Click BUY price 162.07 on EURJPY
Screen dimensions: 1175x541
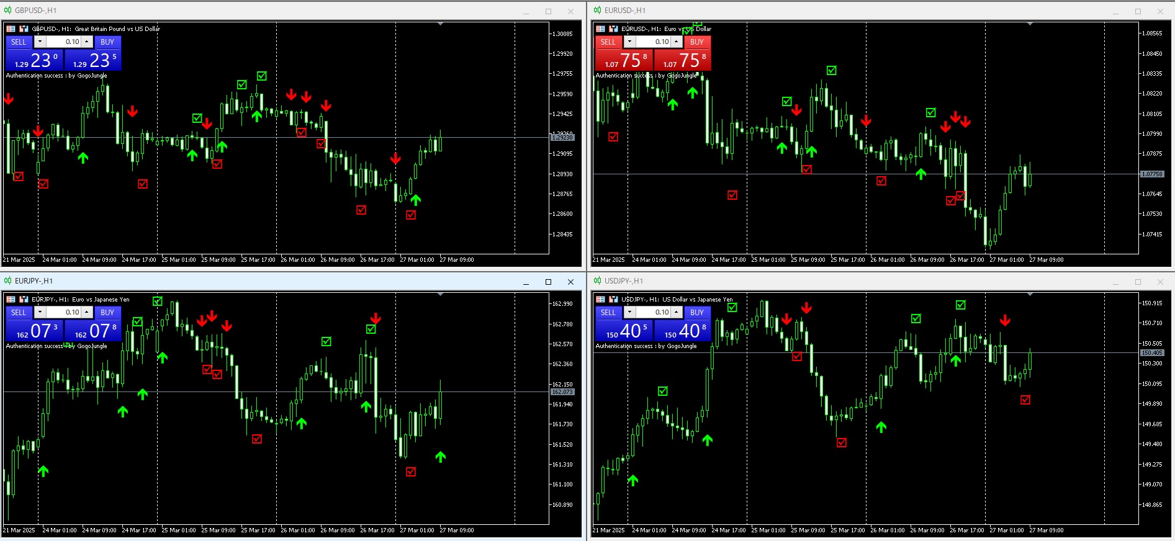click(93, 331)
